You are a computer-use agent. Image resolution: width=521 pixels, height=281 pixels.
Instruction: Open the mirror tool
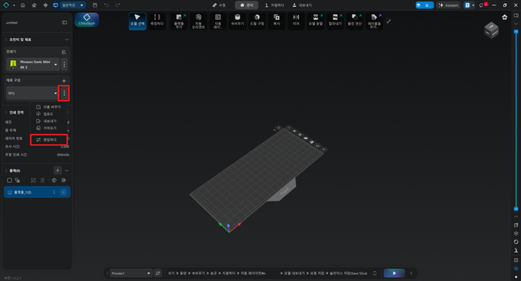click(x=296, y=21)
